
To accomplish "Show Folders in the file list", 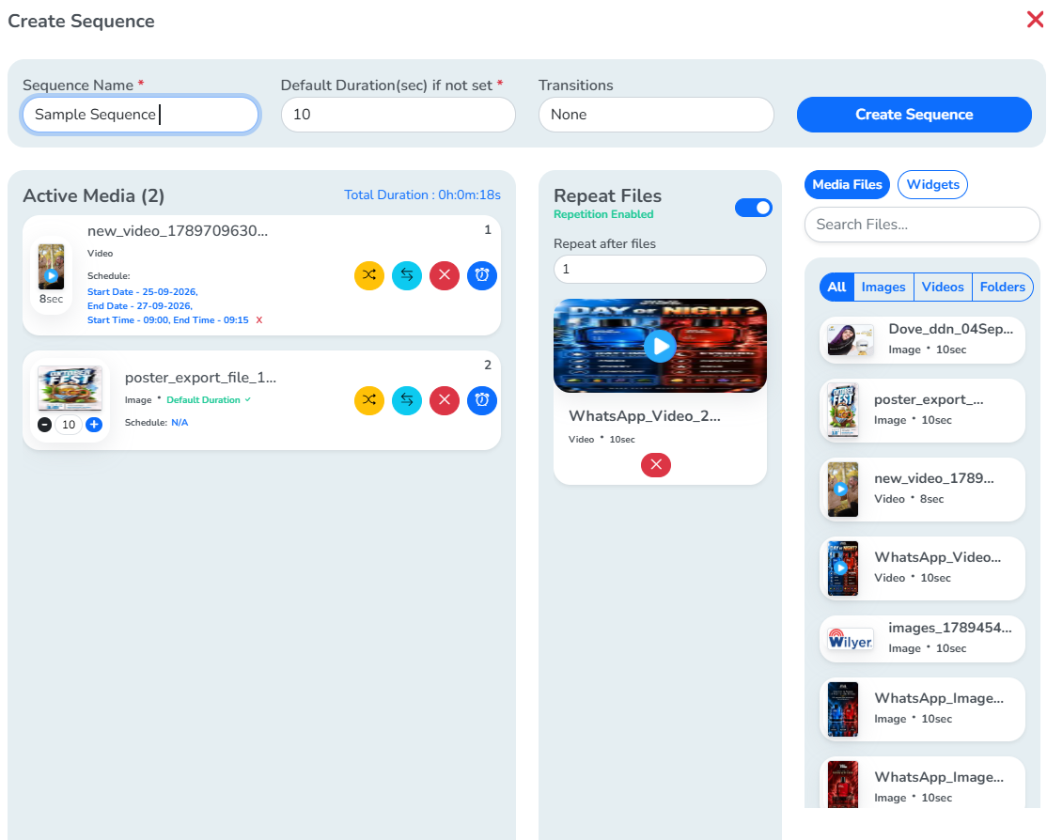I will point(1002,288).
